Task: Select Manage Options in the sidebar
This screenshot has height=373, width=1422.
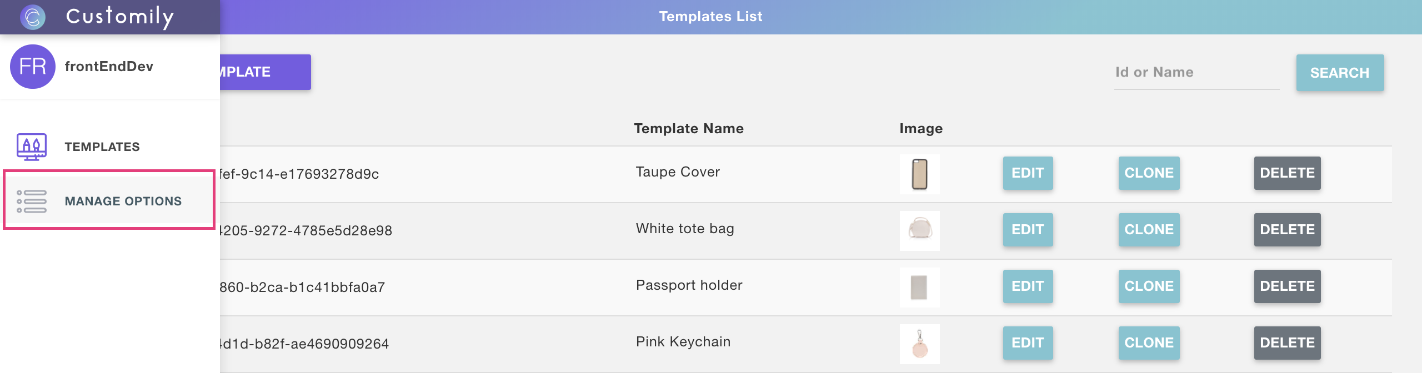Action: (x=123, y=201)
